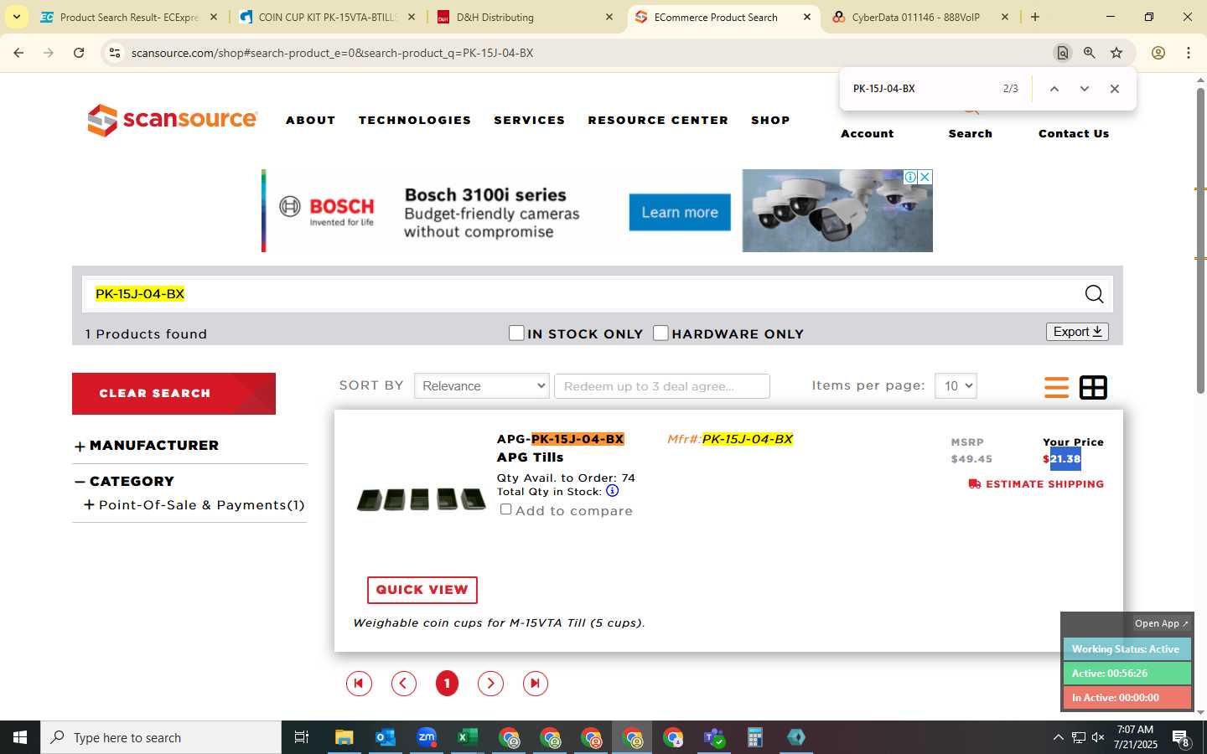
Task: Click the Redeem deal agreement field
Action: point(662,386)
